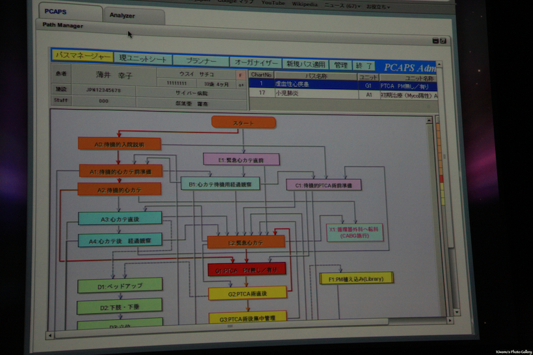Click the rightmost panel icon in Path Manager header

tap(443, 41)
